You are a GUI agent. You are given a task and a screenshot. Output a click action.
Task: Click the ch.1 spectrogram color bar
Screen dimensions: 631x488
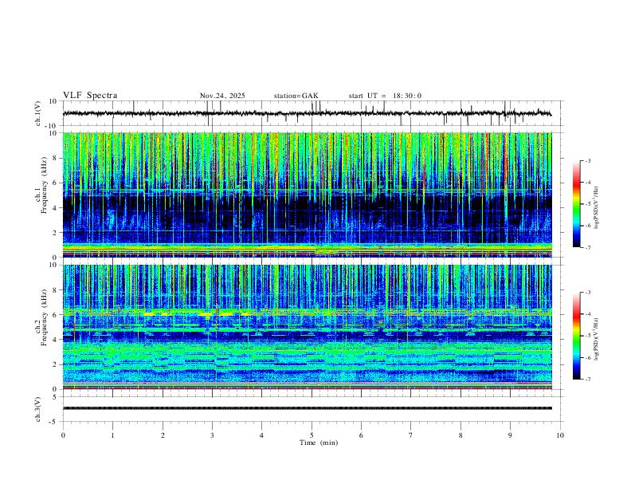576,204
